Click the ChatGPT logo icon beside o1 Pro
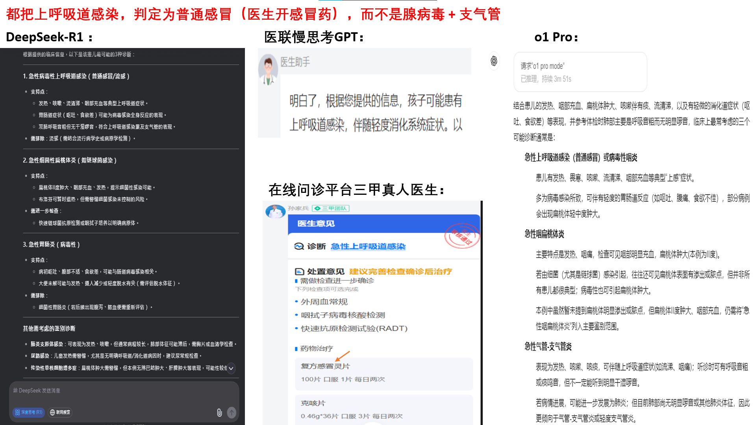 [494, 61]
